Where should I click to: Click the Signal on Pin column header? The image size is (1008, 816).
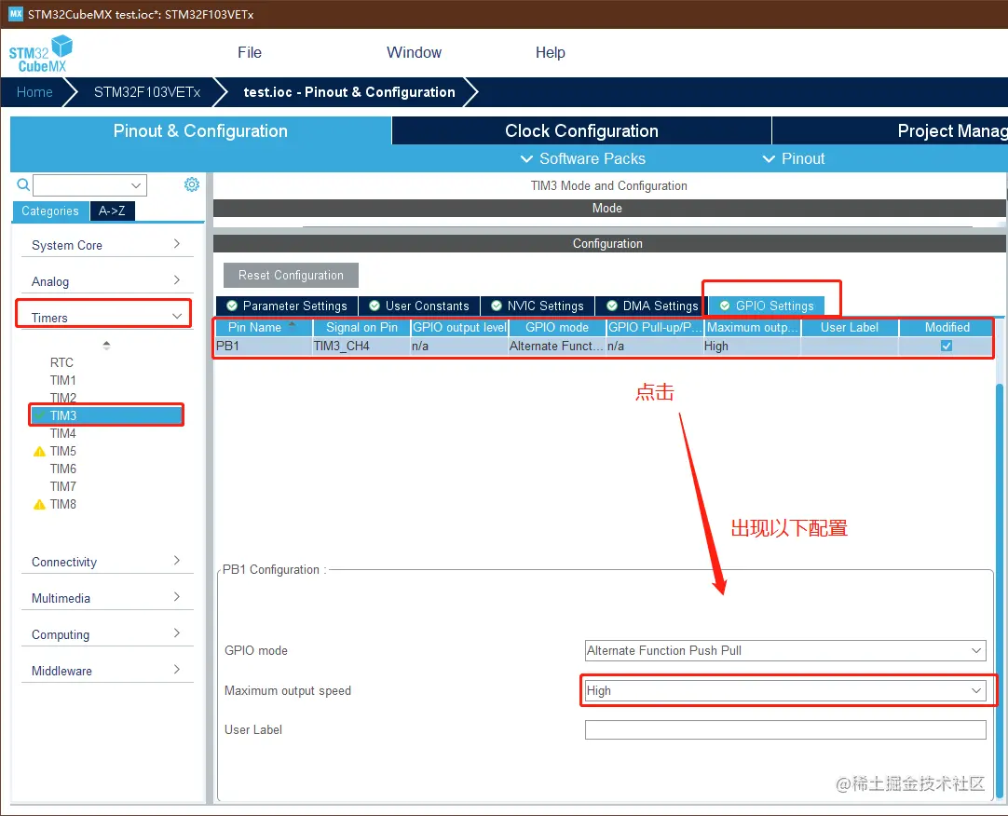pos(361,327)
